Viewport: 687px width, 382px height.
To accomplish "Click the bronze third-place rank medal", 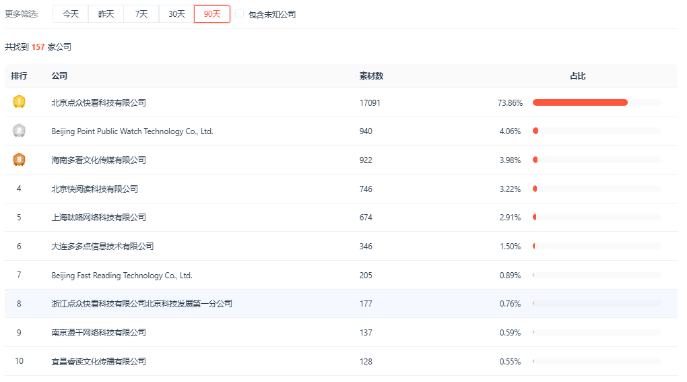I will point(19,160).
